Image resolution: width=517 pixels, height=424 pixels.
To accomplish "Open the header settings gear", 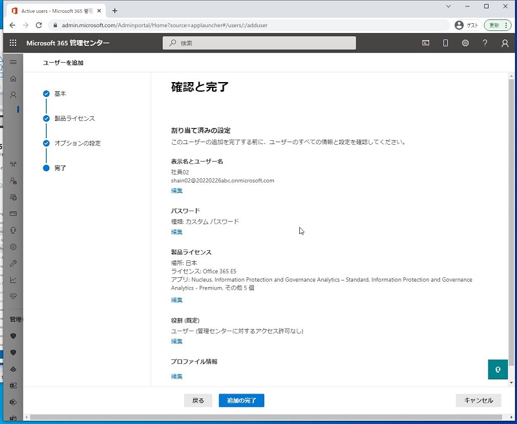I will [x=465, y=43].
